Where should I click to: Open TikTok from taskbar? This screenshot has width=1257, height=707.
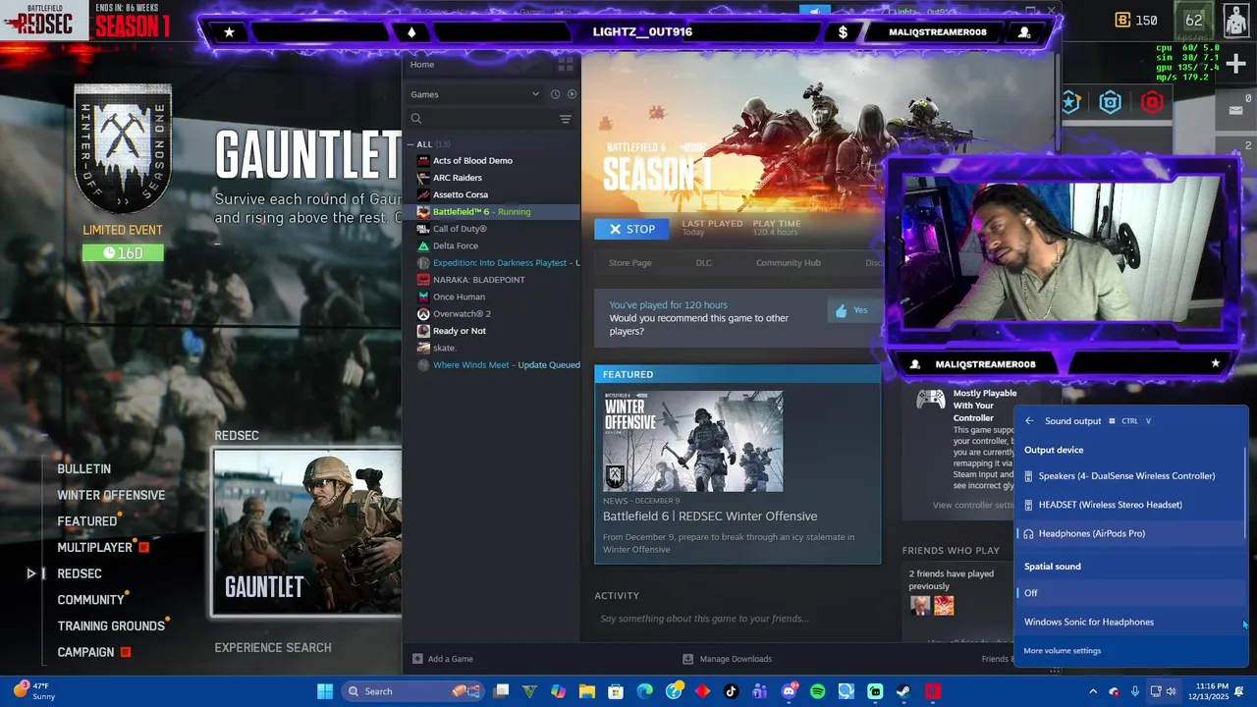tap(731, 691)
